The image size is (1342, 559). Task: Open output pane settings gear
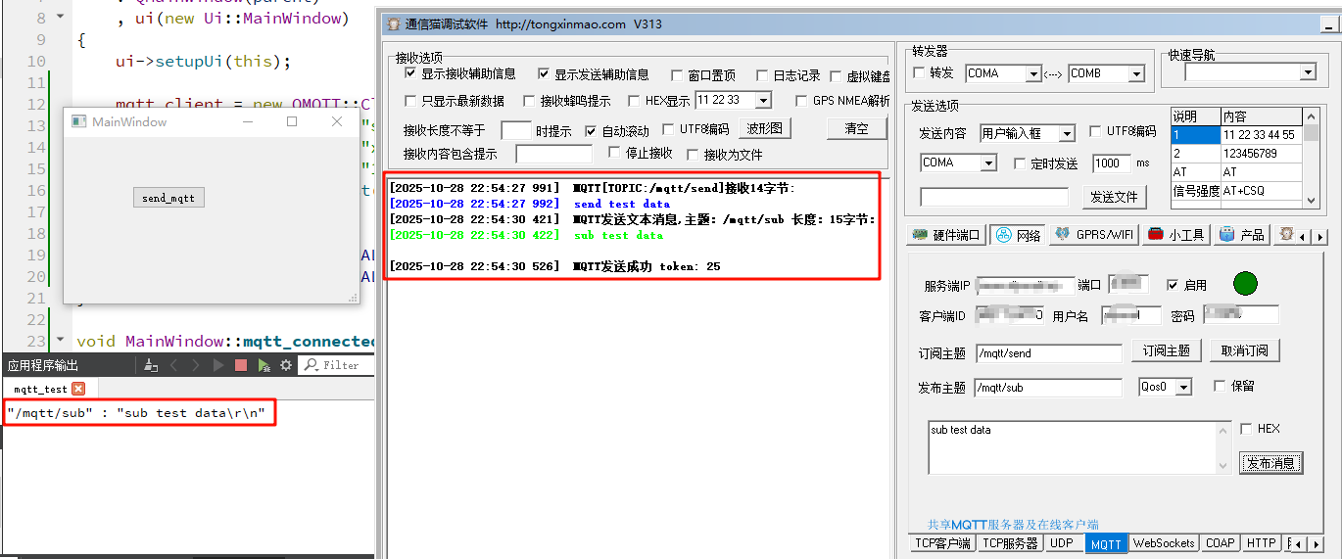pyautogui.click(x=286, y=365)
